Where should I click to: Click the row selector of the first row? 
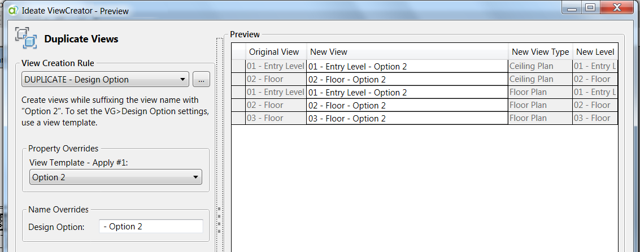(x=239, y=66)
